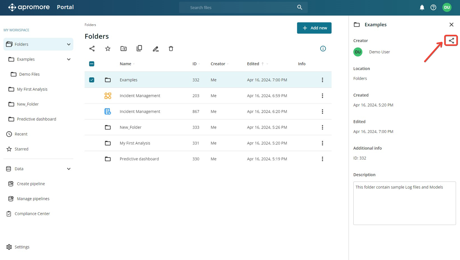Click the copy toolbar icon
The width and height of the screenshot is (460, 260).
point(139,48)
